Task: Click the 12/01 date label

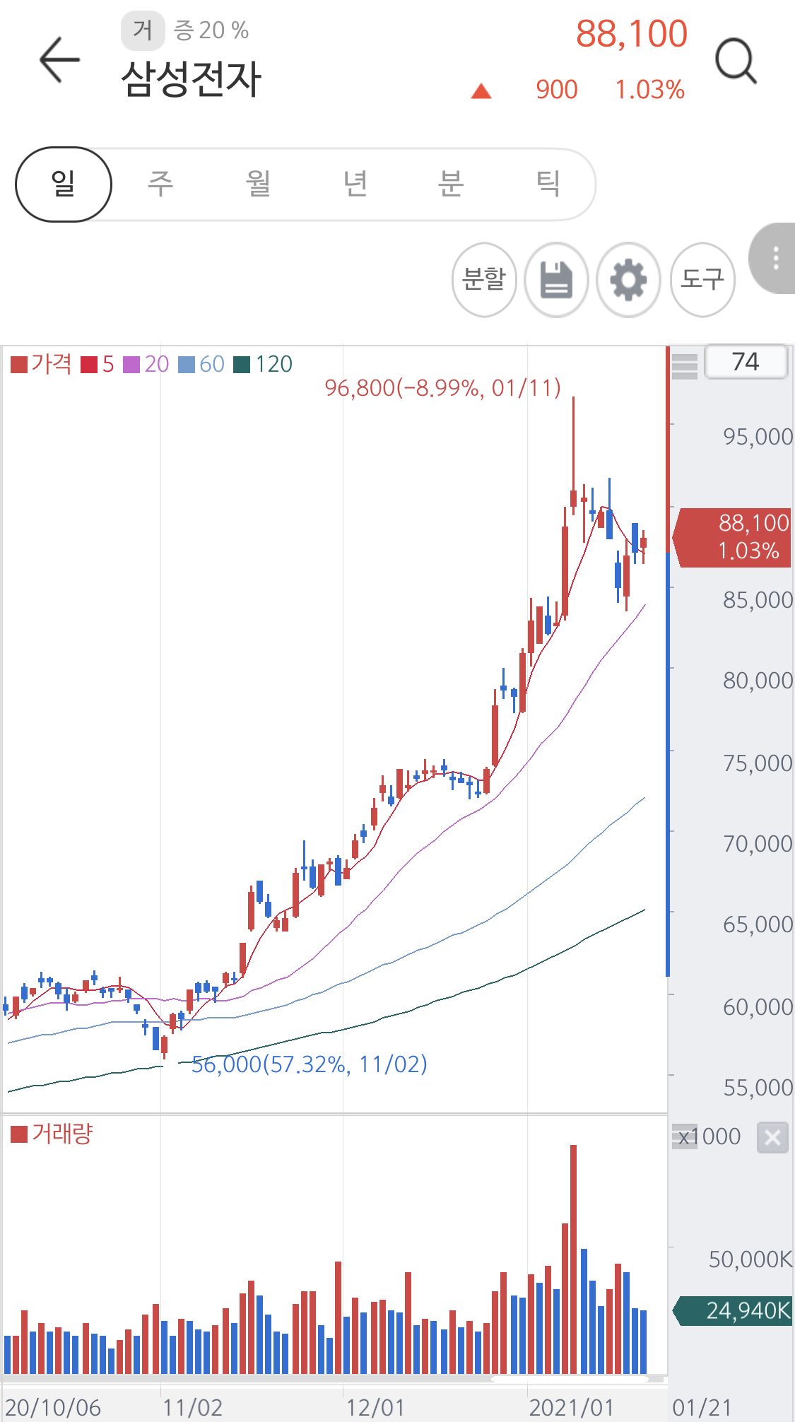Action: tap(375, 1408)
